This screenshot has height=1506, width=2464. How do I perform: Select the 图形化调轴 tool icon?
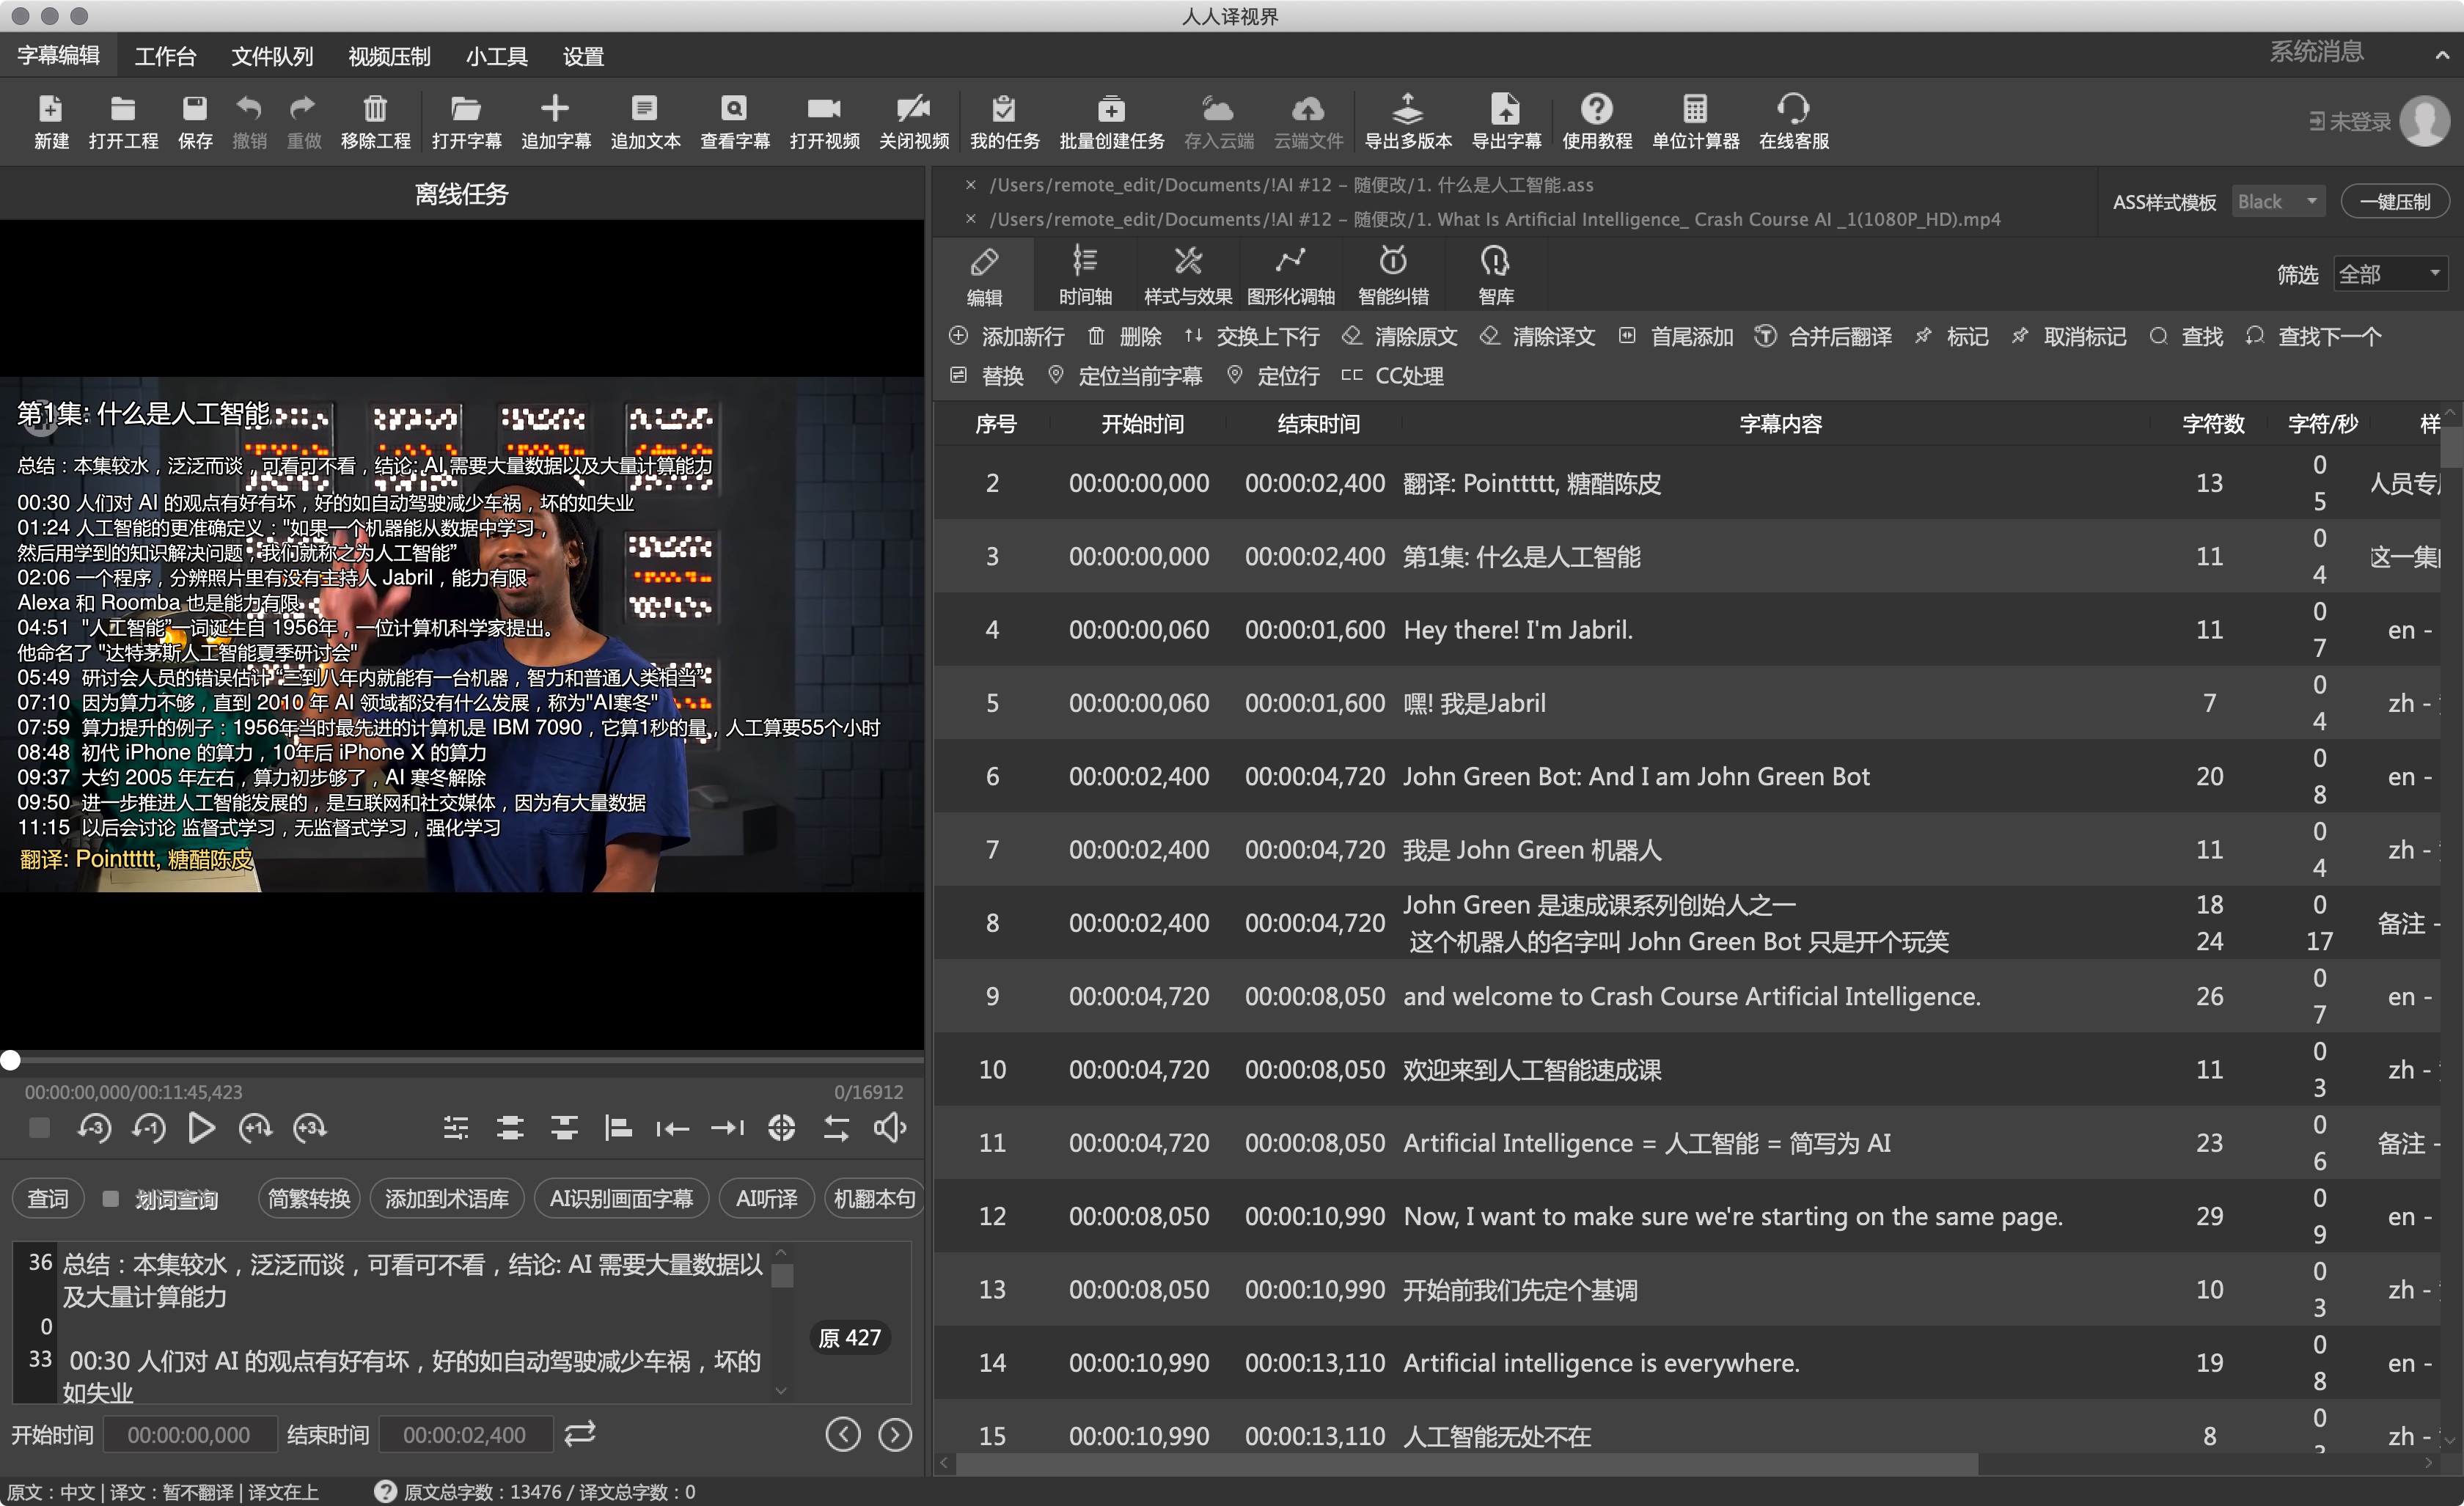(x=1290, y=262)
